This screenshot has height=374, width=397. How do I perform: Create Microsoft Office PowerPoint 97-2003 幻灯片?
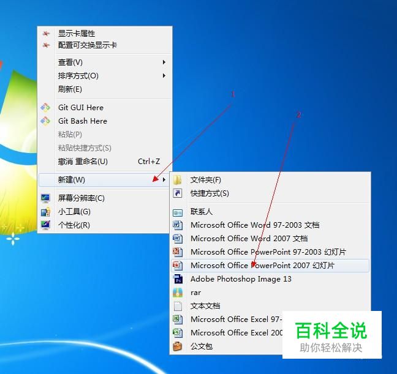tap(270, 252)
